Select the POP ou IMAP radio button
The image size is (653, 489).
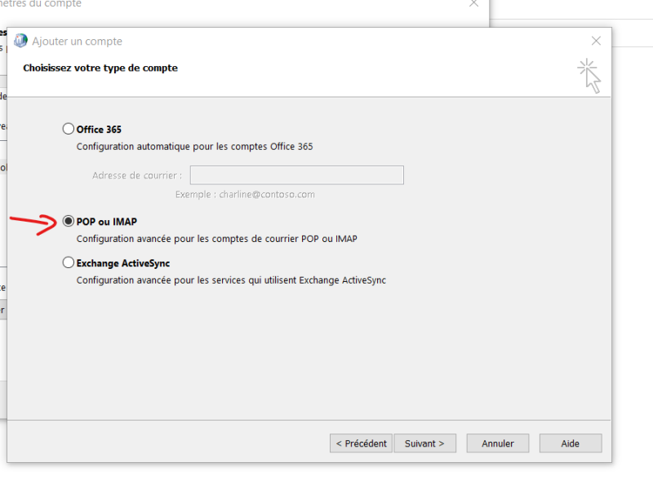(x=69, y=221)
